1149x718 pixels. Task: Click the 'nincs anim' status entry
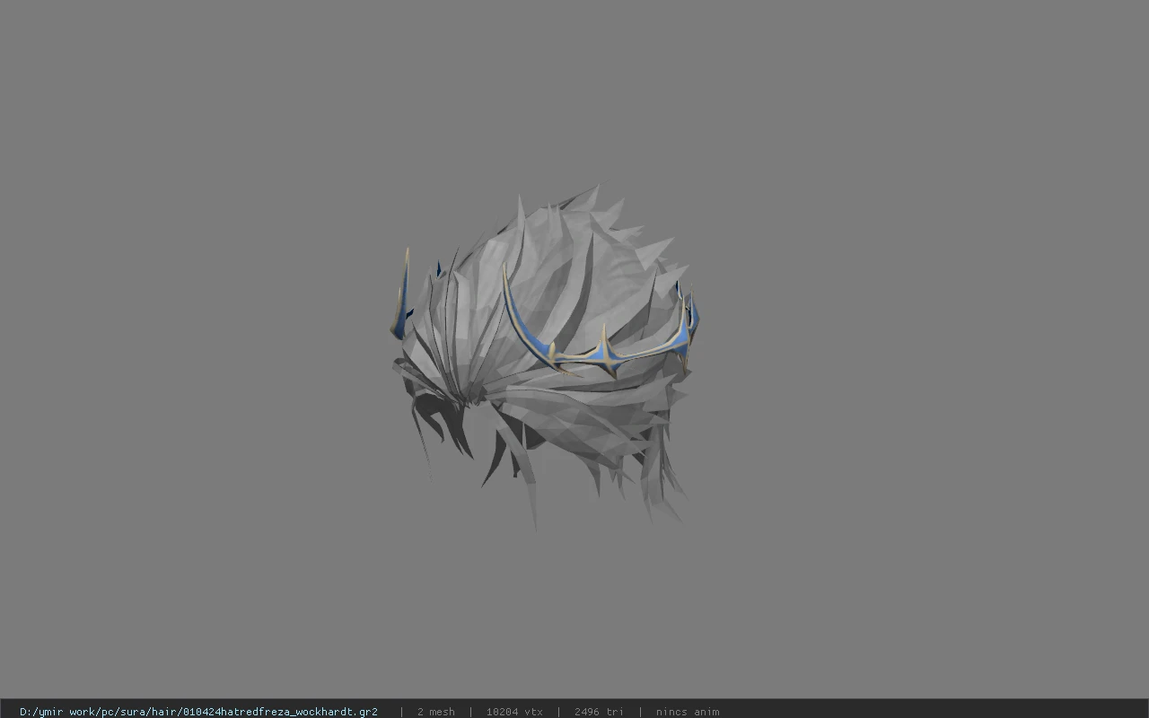click(x=688, y=712)
